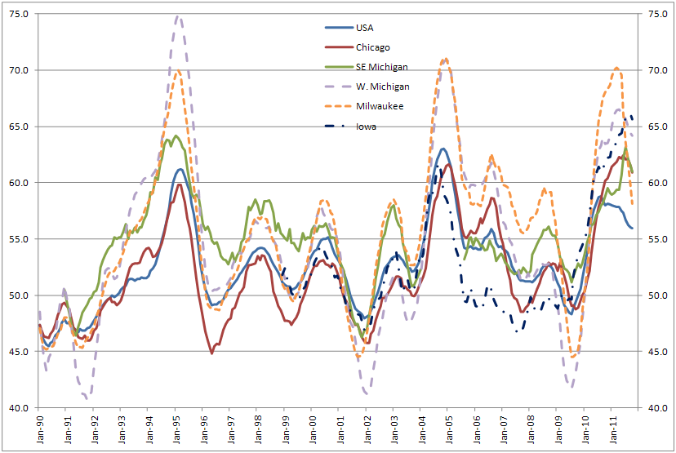Click the Jan-00 axis label
Image resolution: width=676 pixels, height=453 pixels.
pos(313,429)
